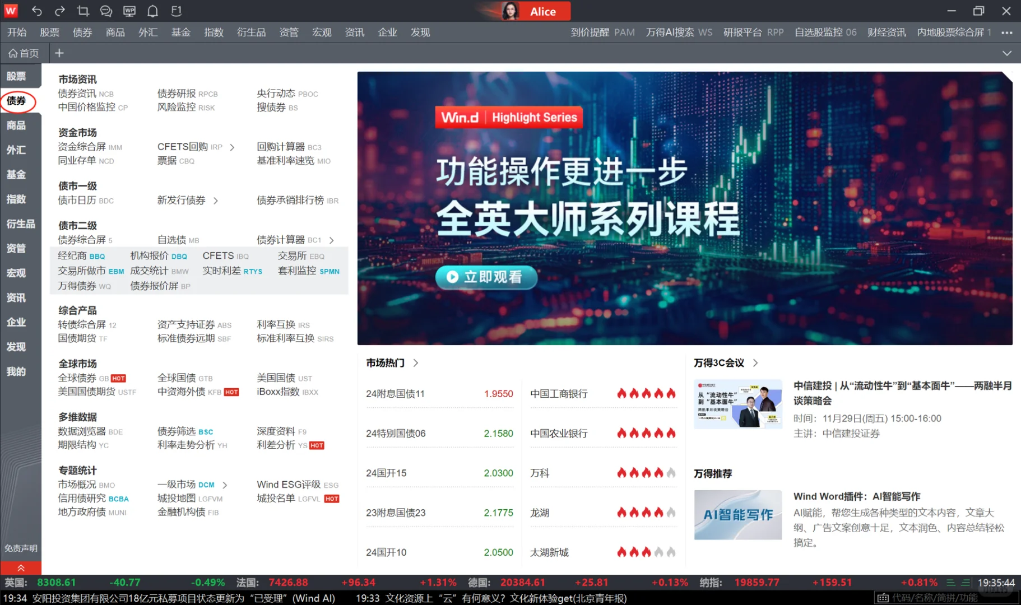Open 转债综合屏 link
This screenshot has height=605, width=1021.
(x=87, y=325)
